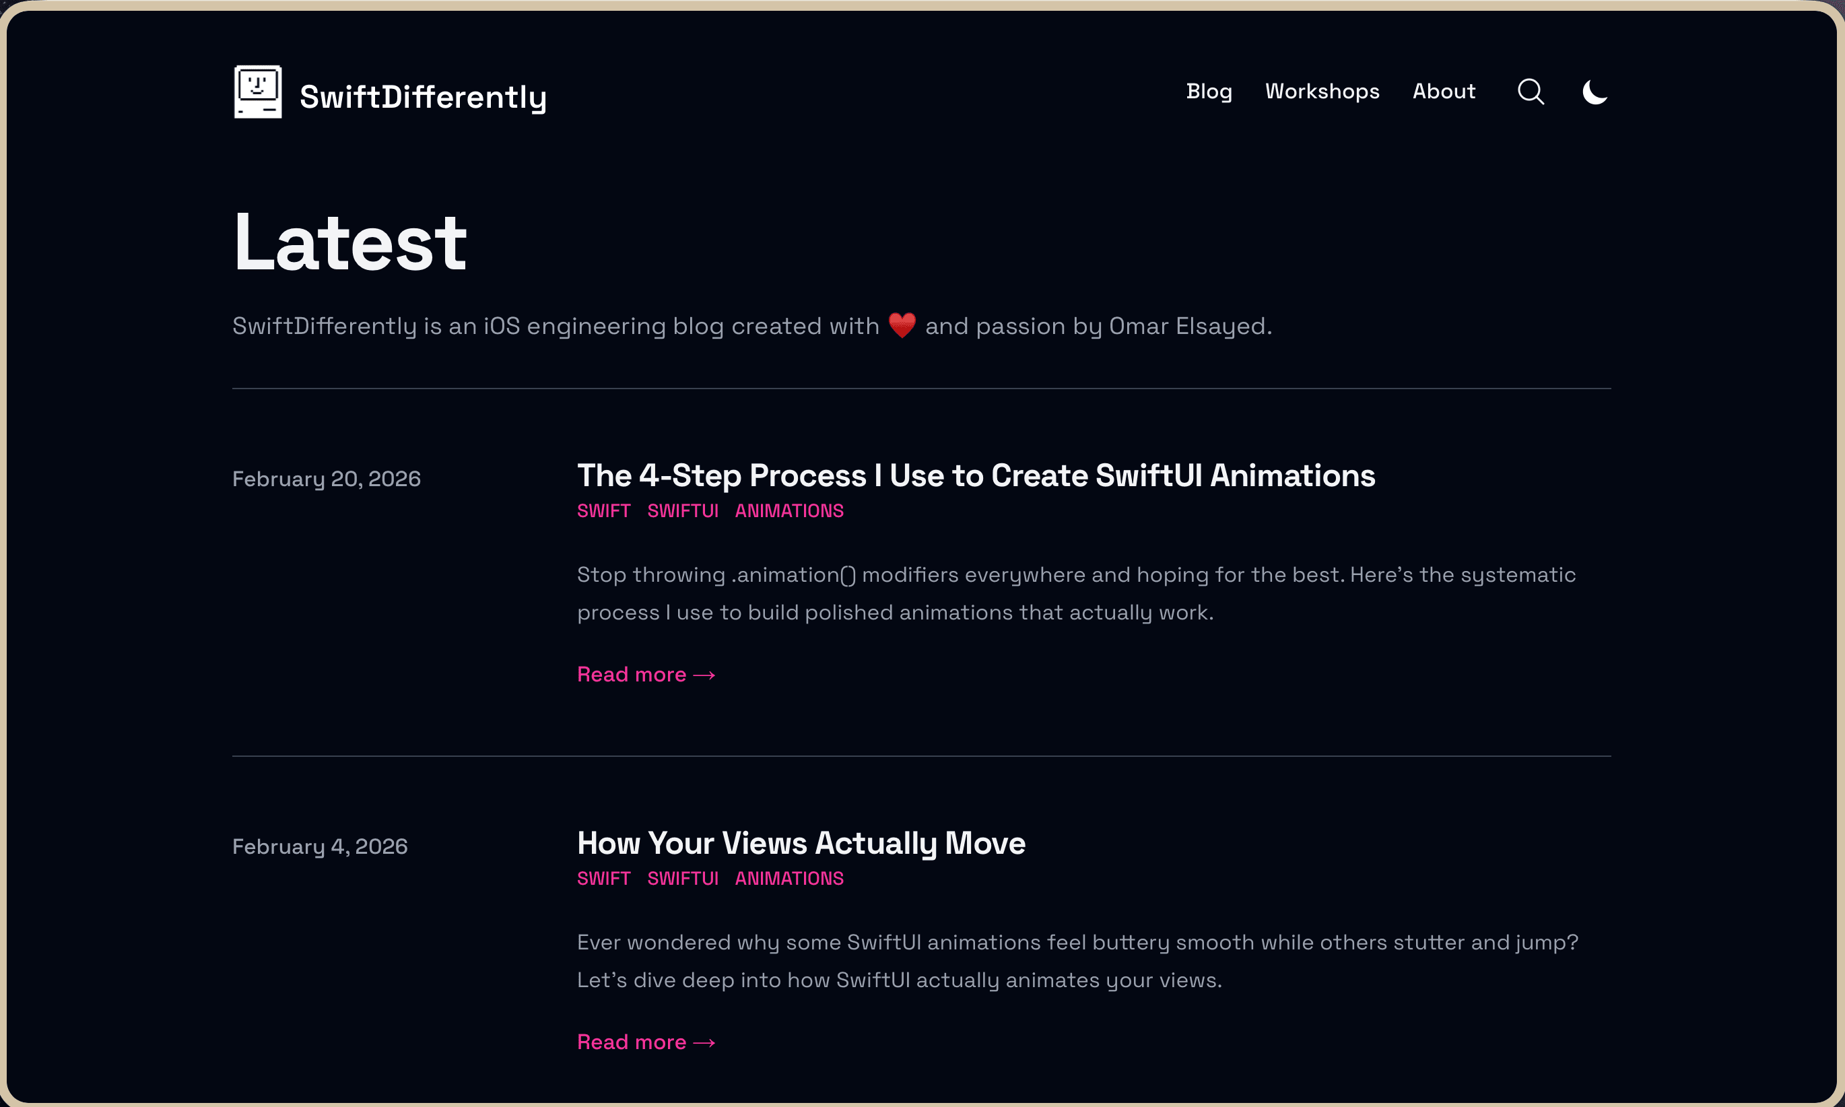Click SWIFTUI tag on first post
This screenshot has height=1107, width=1845.
(x=682, y=511)
